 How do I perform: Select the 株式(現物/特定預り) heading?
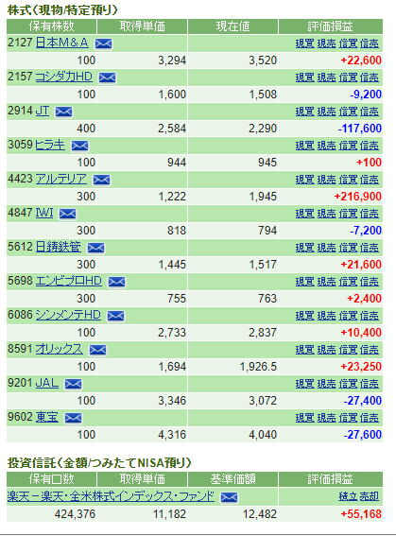62,10
